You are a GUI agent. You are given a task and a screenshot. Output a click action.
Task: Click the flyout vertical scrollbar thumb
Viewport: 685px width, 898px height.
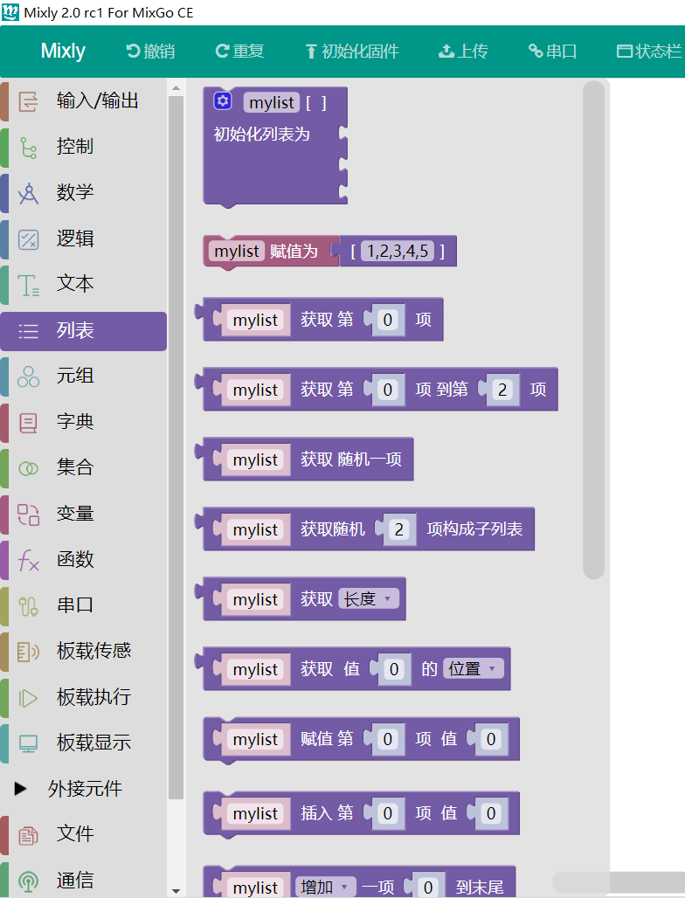[x=594, y=329]
